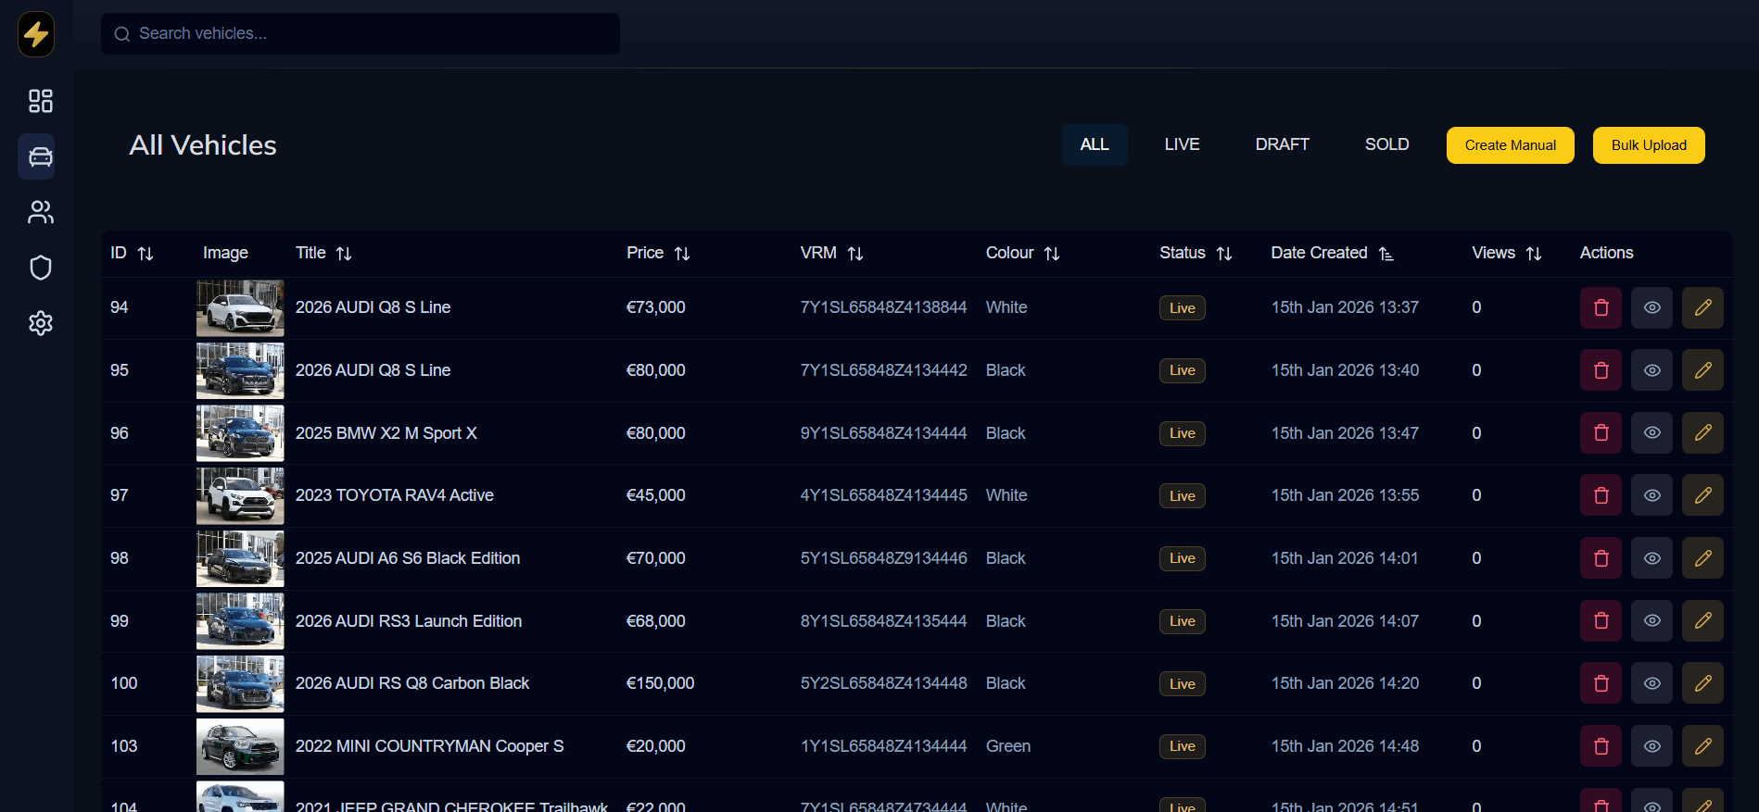
Task: Edit vehicle 95 with pencil icon
Action: click(1702, 370)
